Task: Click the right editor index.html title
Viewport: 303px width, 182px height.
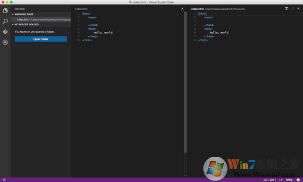Action: click(x=197, y=9)
